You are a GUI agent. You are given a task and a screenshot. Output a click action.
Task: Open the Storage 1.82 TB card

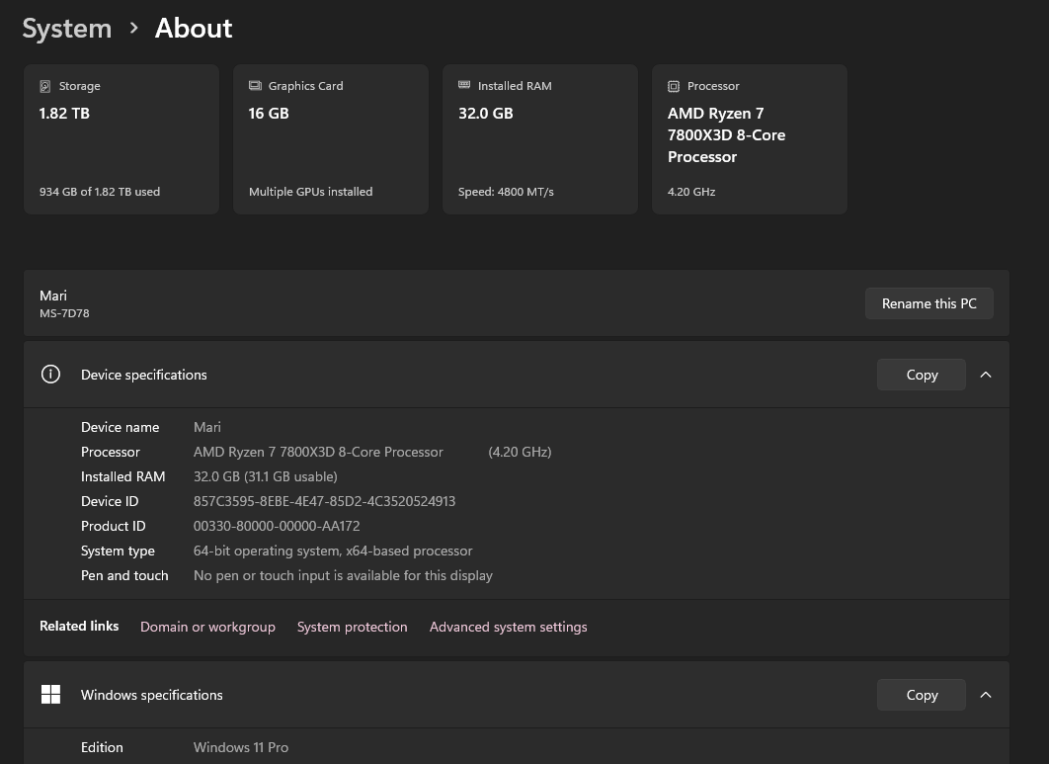(121, 139)
